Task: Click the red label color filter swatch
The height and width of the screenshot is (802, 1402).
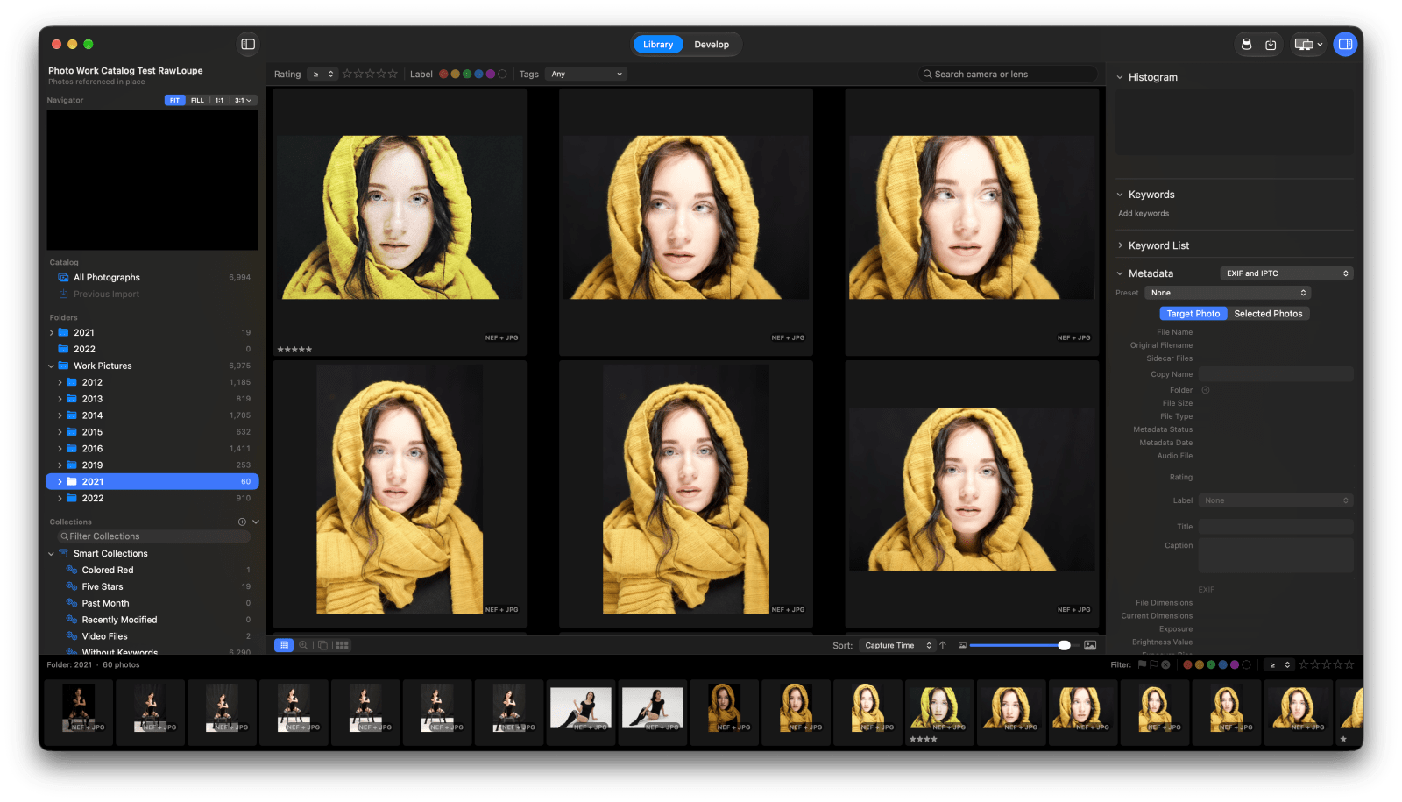Action: click(x=443, y=75)
